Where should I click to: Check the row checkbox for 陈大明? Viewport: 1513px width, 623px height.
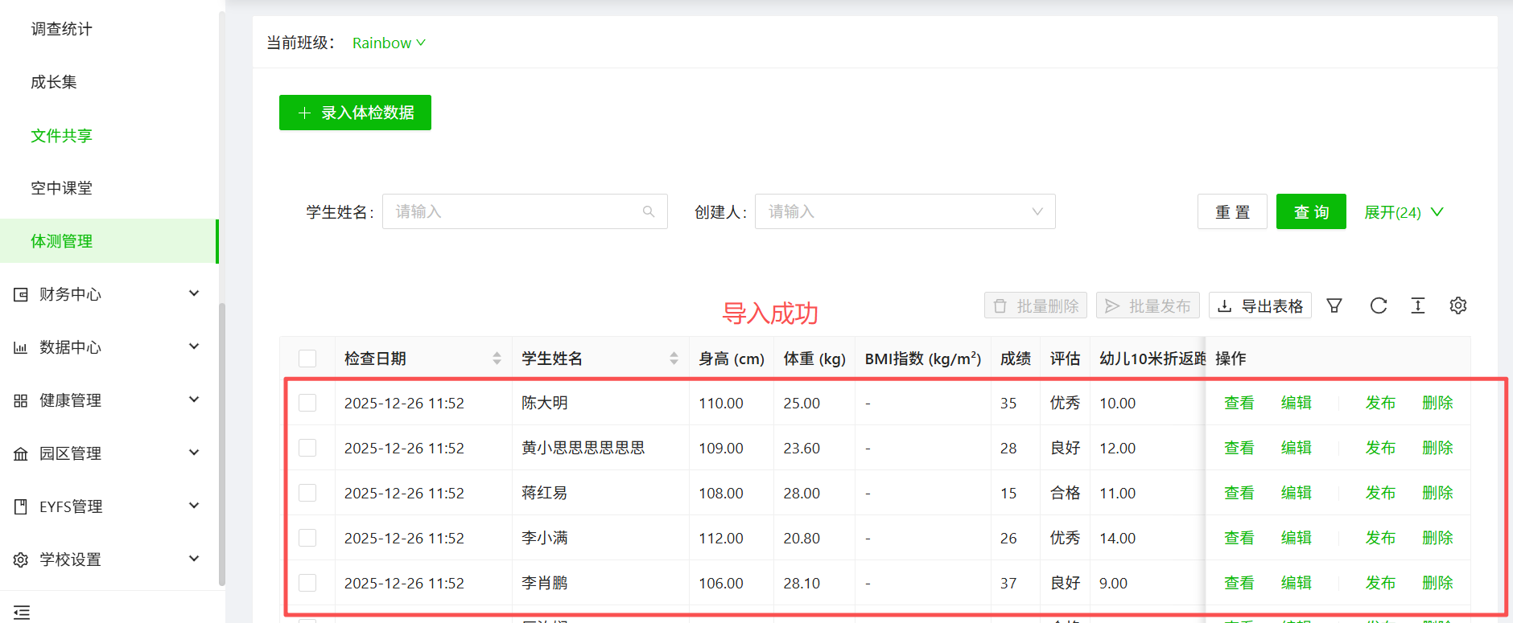[x=307, y=403]
